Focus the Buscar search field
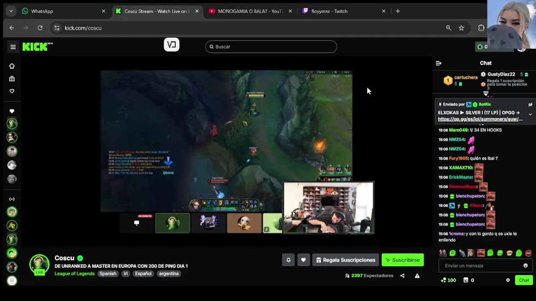The width and height of the screenshot is (536, 301). 271,47
